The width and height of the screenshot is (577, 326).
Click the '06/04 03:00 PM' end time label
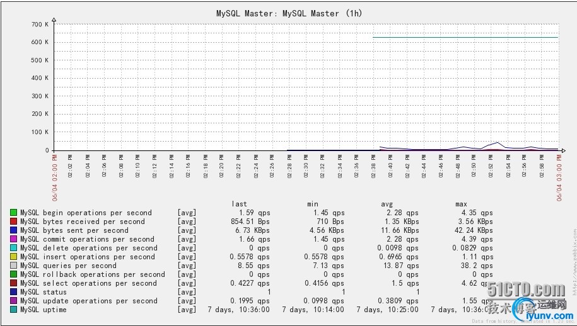point(559,178)
